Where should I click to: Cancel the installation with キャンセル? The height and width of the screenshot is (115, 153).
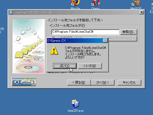click(x=129, y=82)
